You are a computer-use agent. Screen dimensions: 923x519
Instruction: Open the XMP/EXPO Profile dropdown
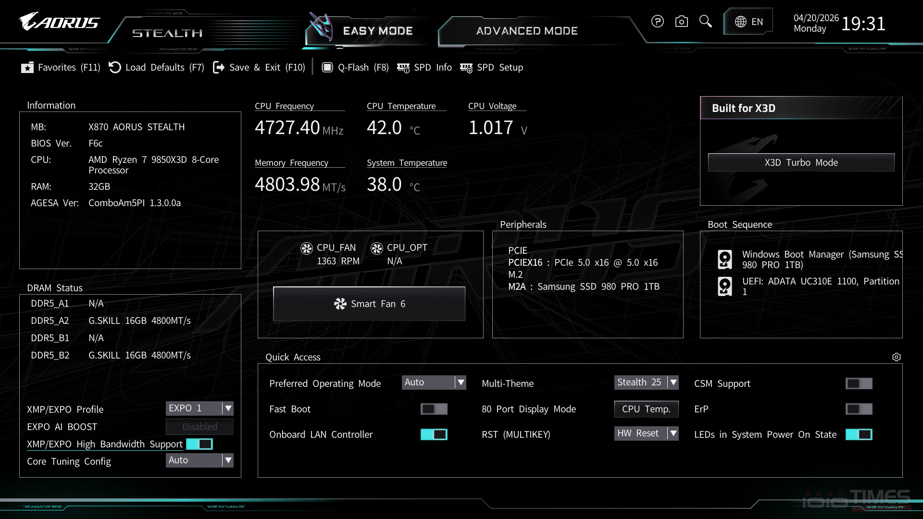pos(200,408)
